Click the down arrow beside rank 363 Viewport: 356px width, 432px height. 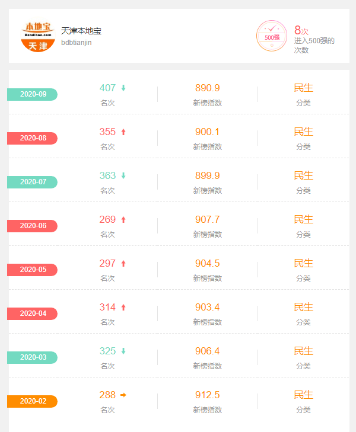tap(123, 176)
